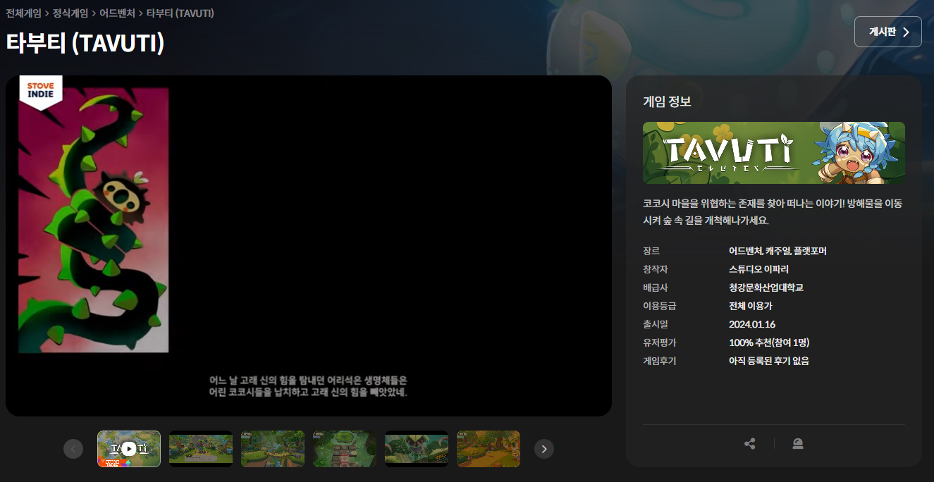Screen dimensions: 934x482
Task: Click the 캐주얼 genre tag
Action: [x=778, y=251]
